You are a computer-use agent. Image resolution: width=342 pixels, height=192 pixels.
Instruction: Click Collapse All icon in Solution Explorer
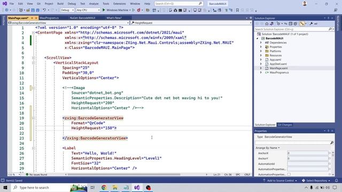point(291,23)
